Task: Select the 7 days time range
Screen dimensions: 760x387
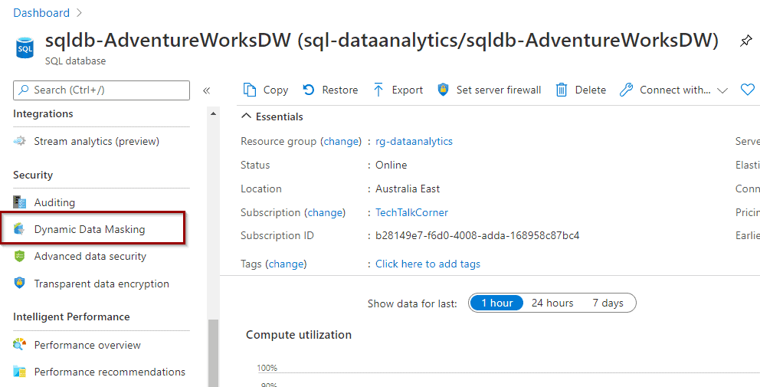Action: coord(608,303)
